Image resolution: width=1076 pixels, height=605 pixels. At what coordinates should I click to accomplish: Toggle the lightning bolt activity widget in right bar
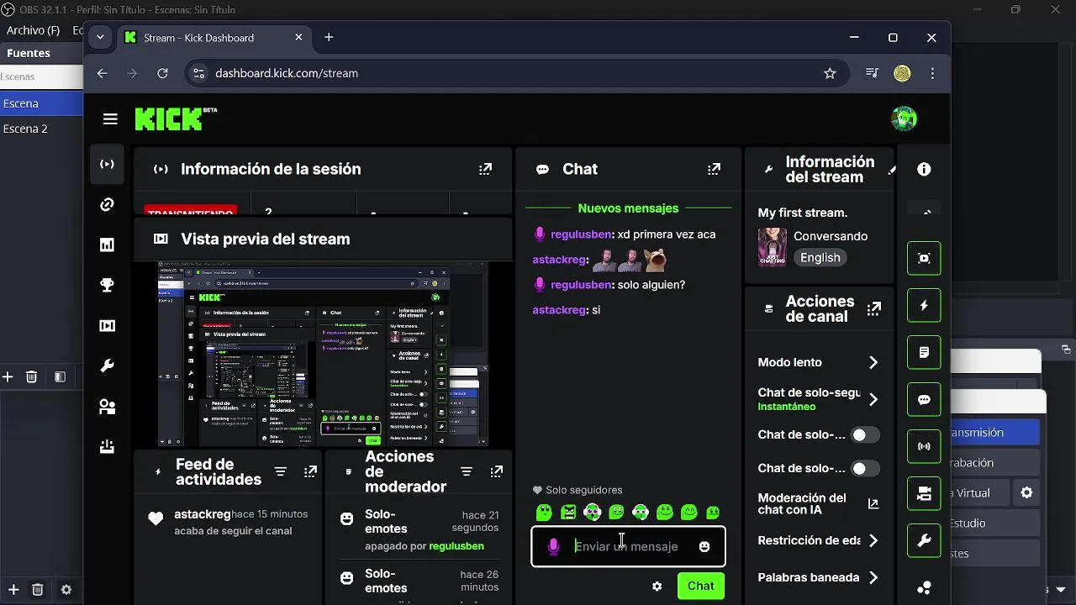pyautogui.click(x=924, y=306)
